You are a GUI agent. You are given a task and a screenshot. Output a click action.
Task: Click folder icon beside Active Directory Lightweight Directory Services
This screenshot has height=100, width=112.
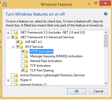17,75
